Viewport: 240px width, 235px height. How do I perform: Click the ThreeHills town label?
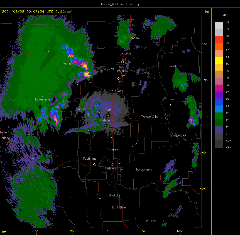pyautogui.click(x=150, y=117)
